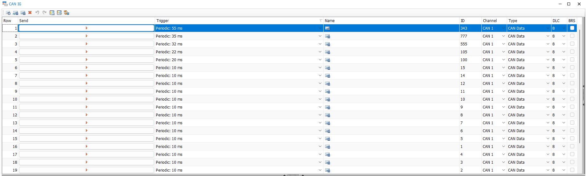The height and width of the screenshot is (176, 586).
Task: Click the DLC column header
Action: (x=559, y=21)
